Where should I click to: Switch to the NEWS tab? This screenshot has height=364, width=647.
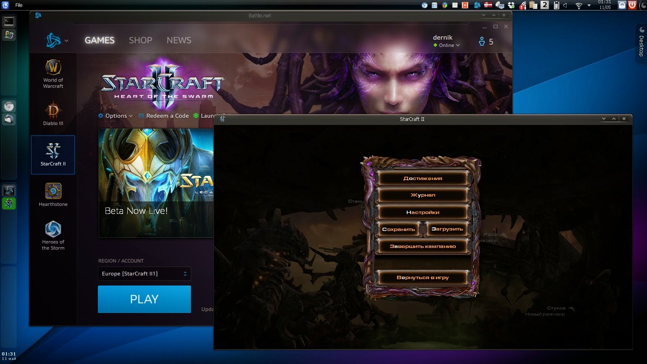point(179,40)
